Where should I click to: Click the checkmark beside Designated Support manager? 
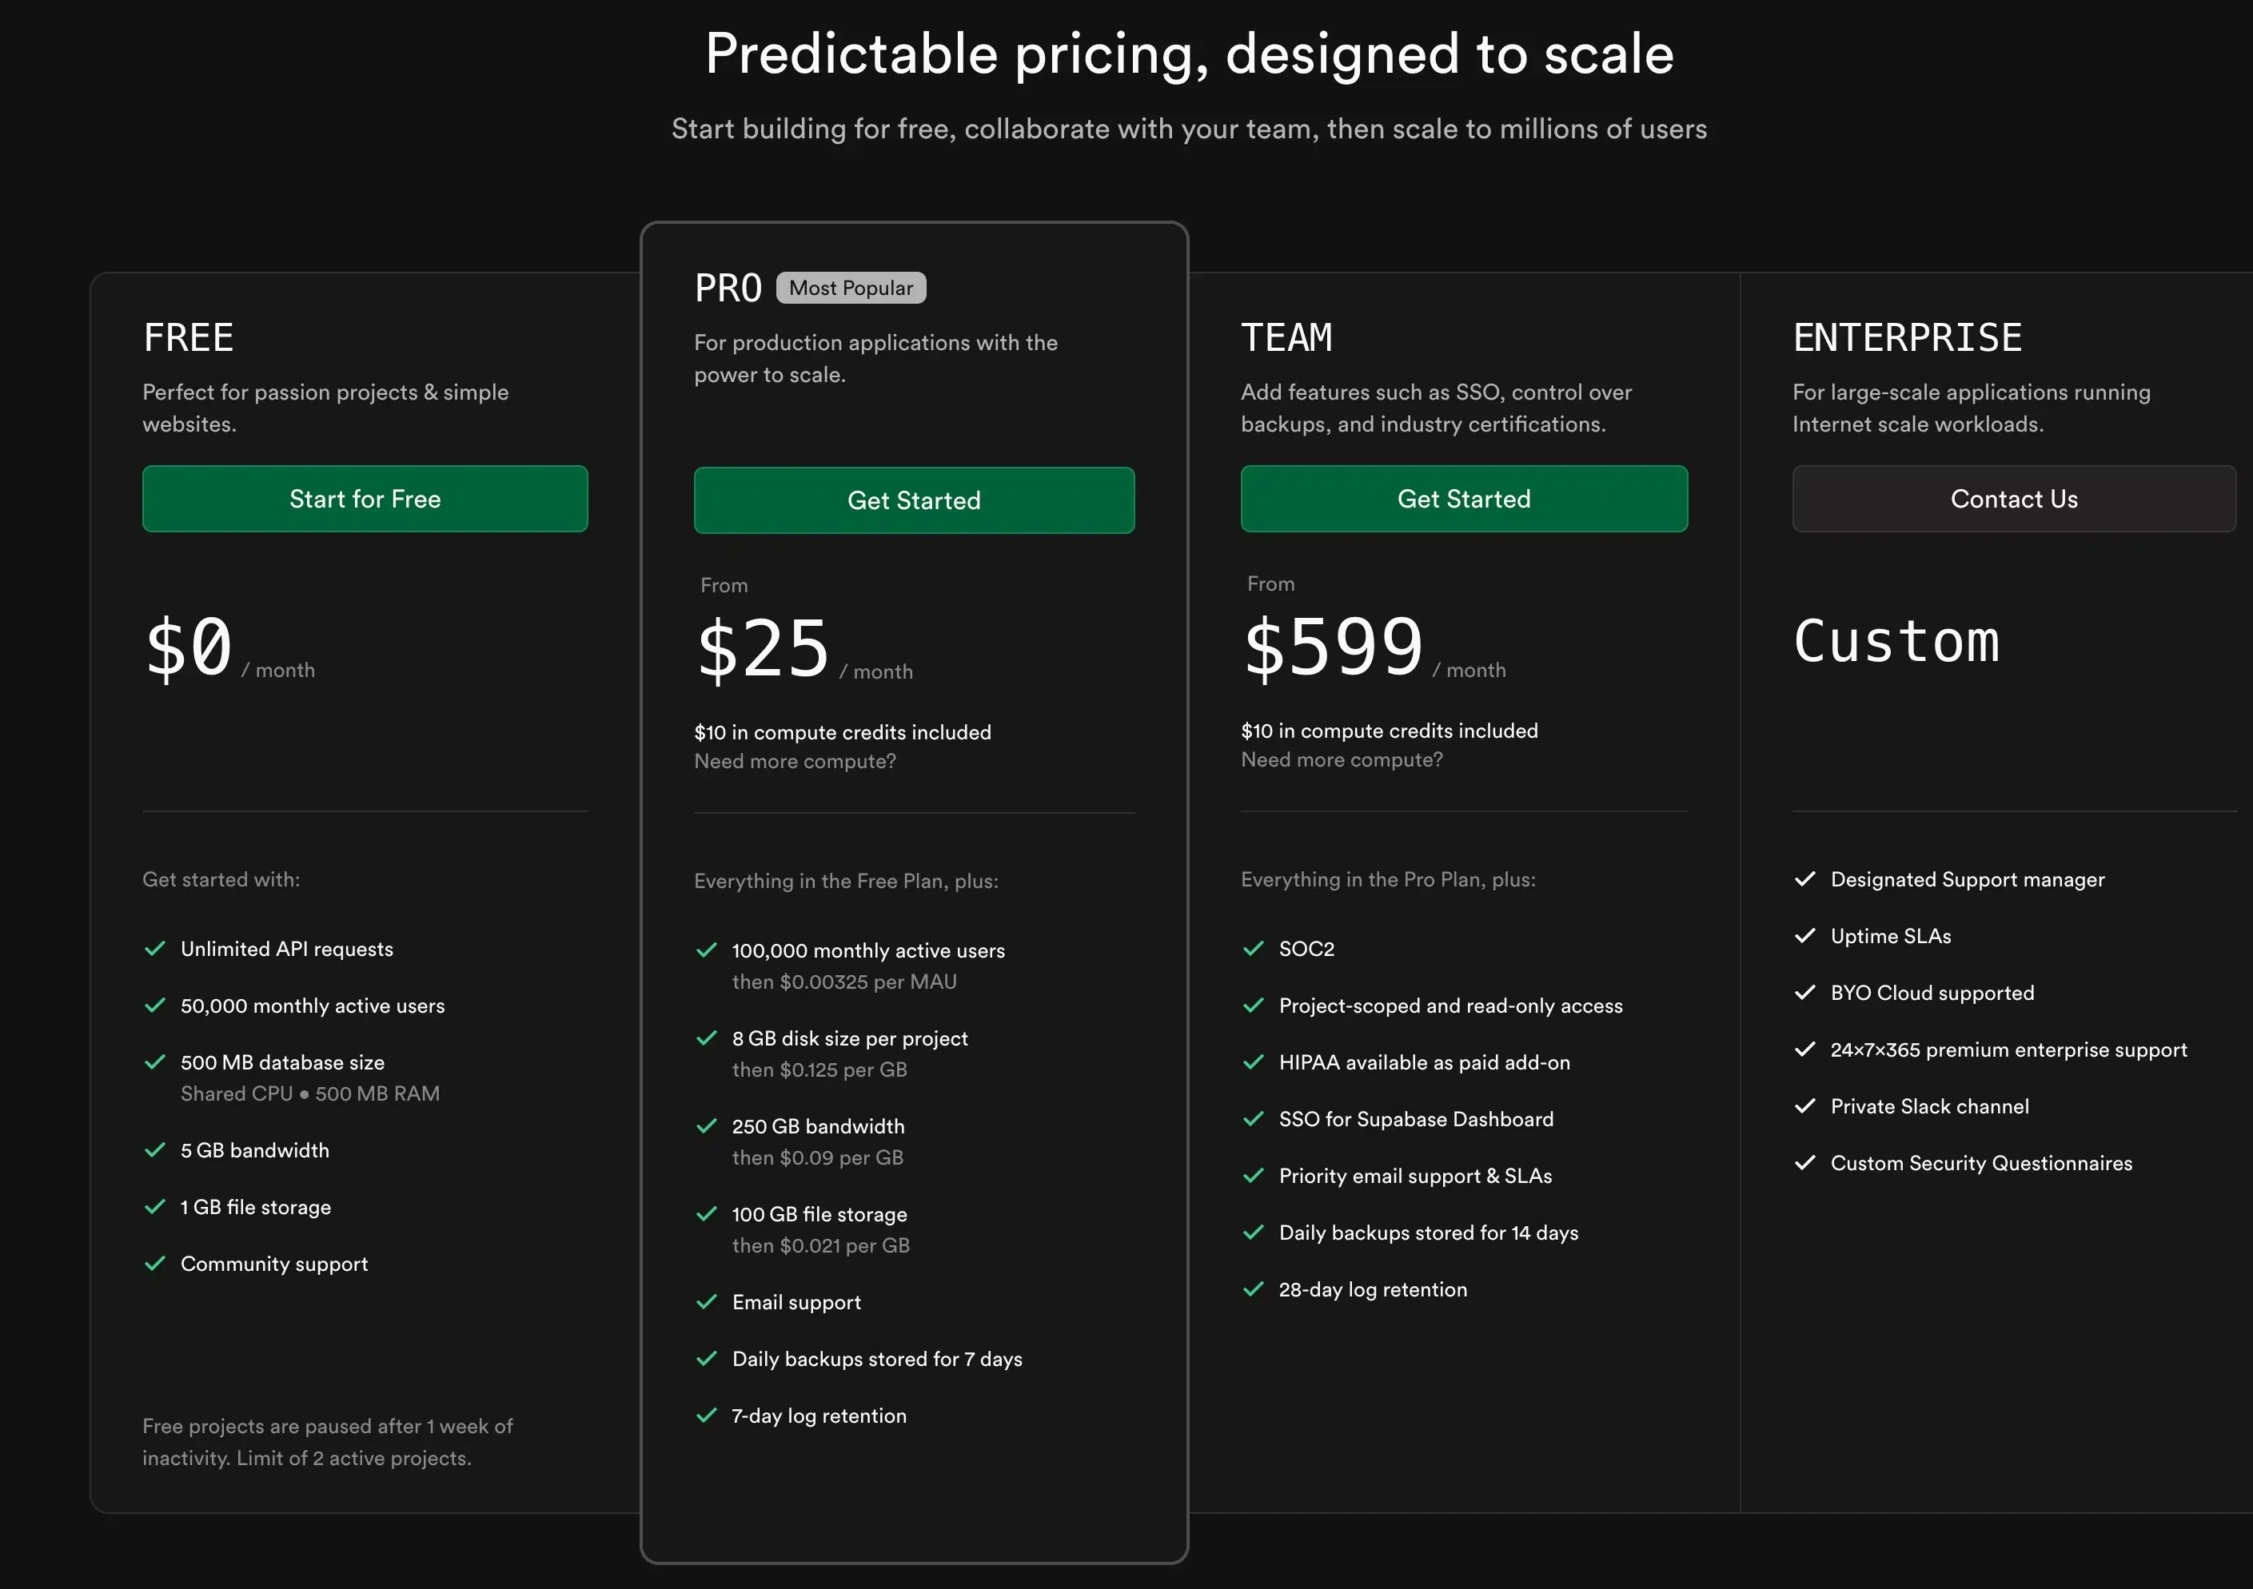click(x=1804, y=879)
